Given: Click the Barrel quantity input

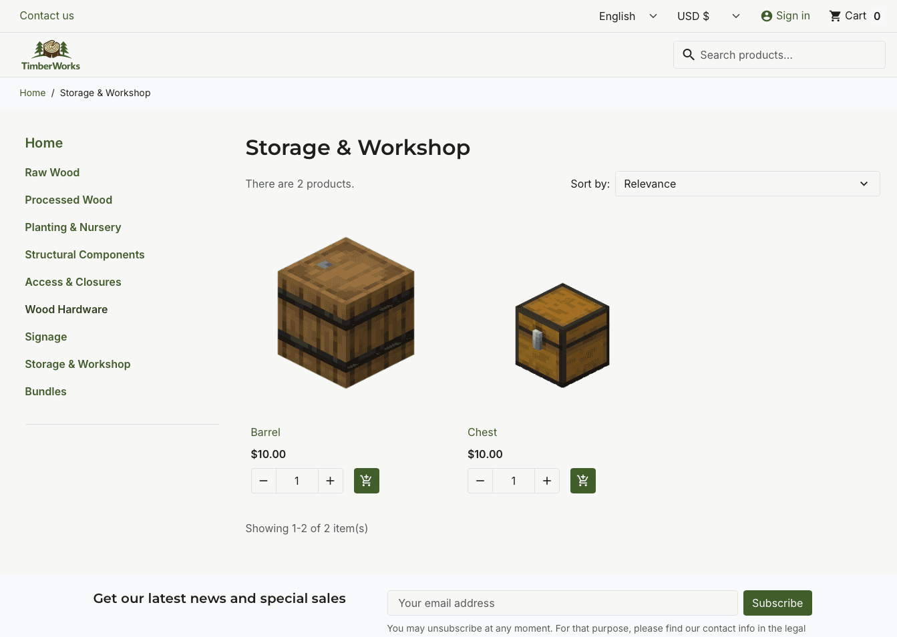Looking at the screenshot, I should coord(297,481).
